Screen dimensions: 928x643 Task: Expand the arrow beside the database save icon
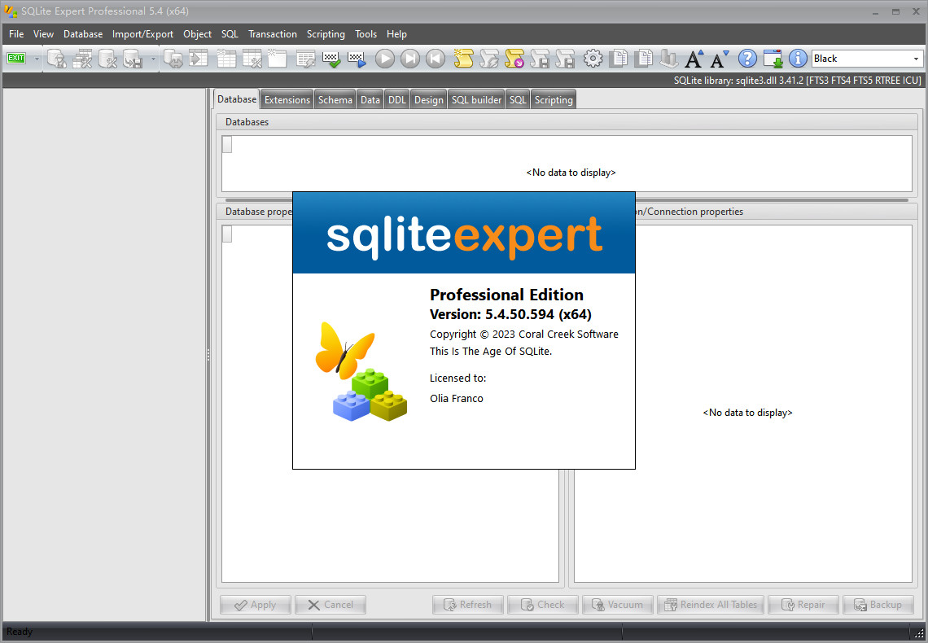tap(153, 59)
